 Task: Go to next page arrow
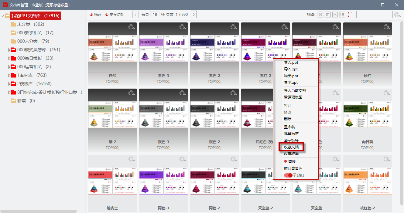coord(194,14)
